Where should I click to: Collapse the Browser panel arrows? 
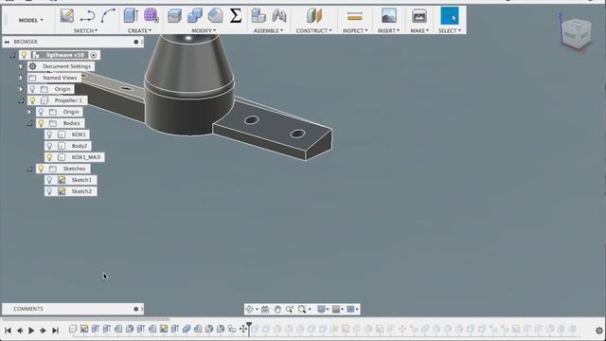[7, 42]
